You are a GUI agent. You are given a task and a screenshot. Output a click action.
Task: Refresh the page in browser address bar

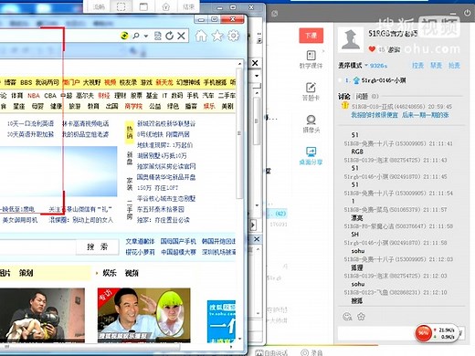coord(170,36)
